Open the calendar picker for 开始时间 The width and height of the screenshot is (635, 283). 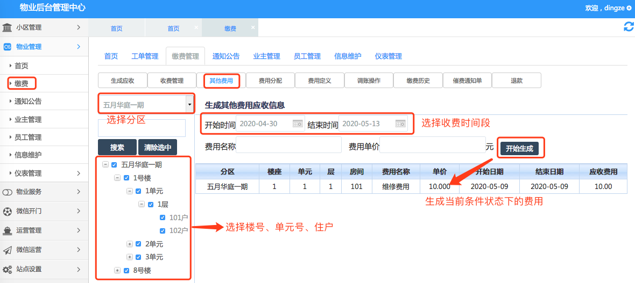click(x=298, y=124)
